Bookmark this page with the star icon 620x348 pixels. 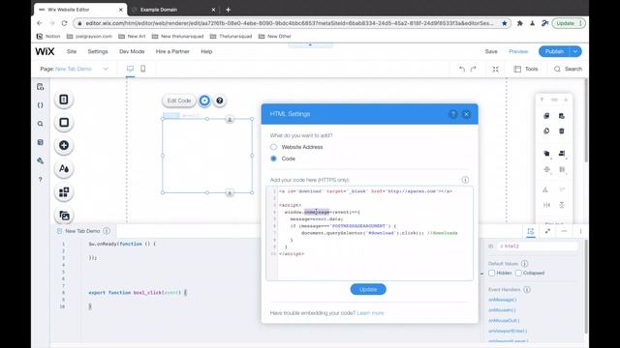504,23
